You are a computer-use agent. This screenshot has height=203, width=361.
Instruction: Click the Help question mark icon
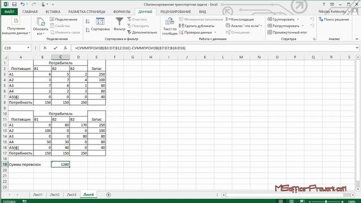tap(324, 4)
